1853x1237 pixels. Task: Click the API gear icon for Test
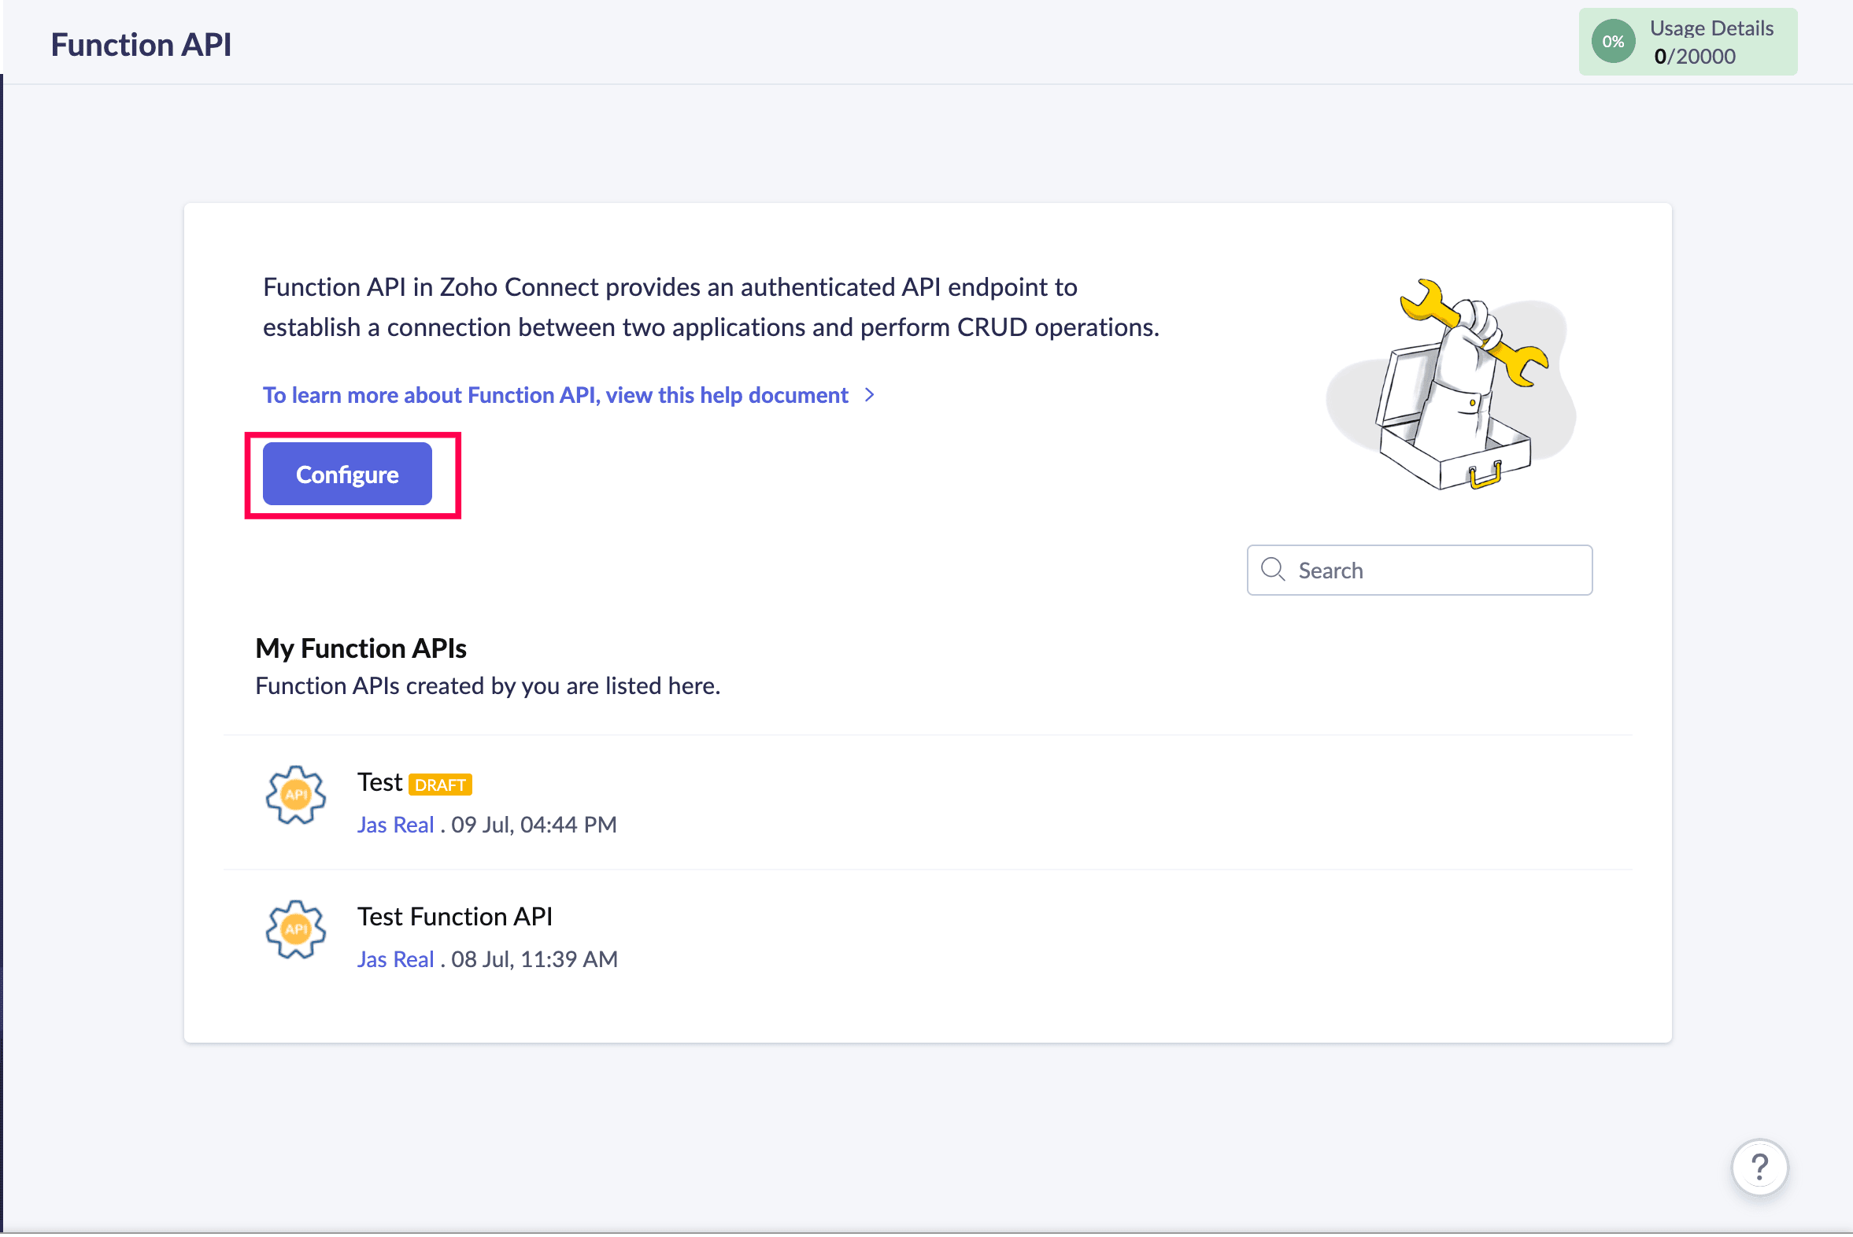(296, 796)
